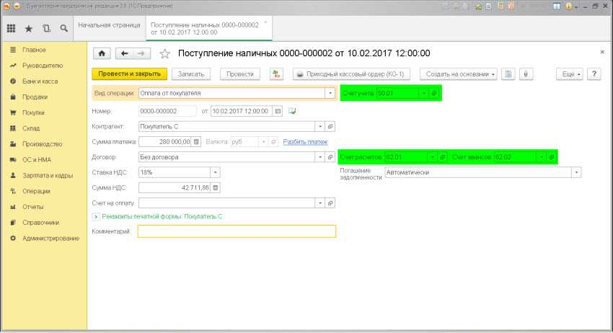The height and width of the screenshot is (333, 613).
Task: Open calculator for Сумма платежа field
Action: coord(198,141)
